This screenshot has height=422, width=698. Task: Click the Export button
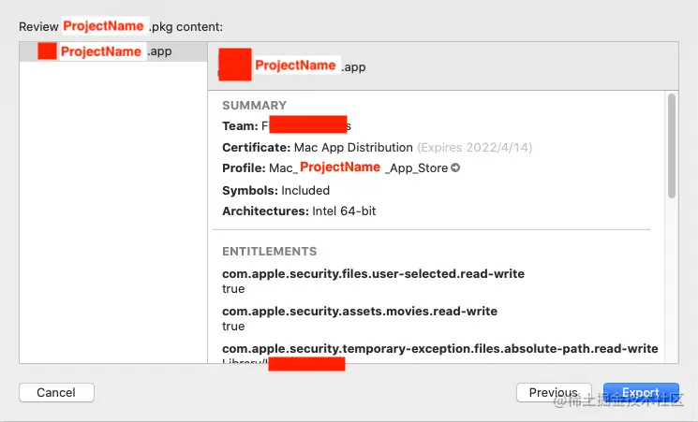click(641, 392)
